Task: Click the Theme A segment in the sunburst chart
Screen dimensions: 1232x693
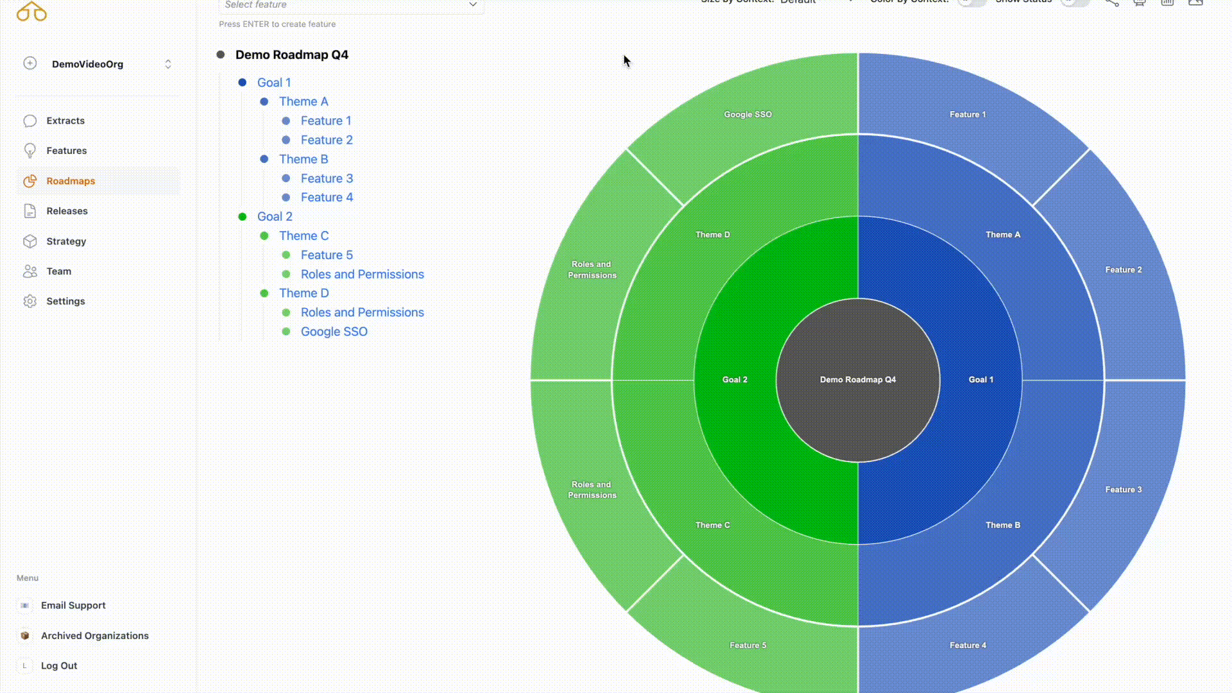Action: point(1002,235)
